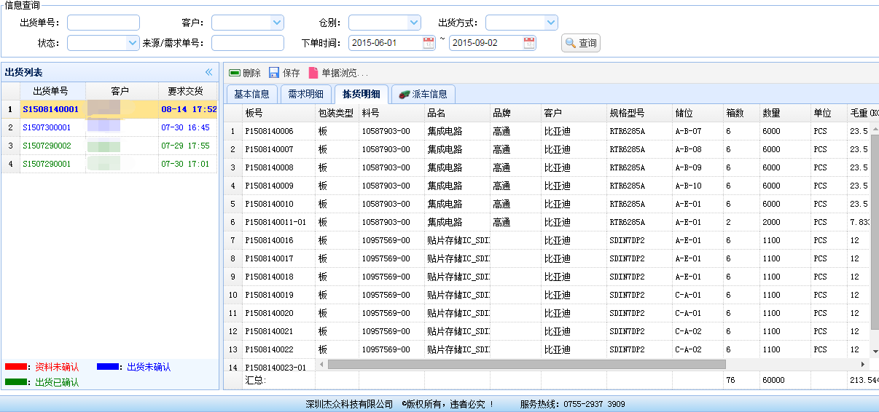879x412 pixels.
Task: Click the 出货单号 input field
Action: point(103,23)
